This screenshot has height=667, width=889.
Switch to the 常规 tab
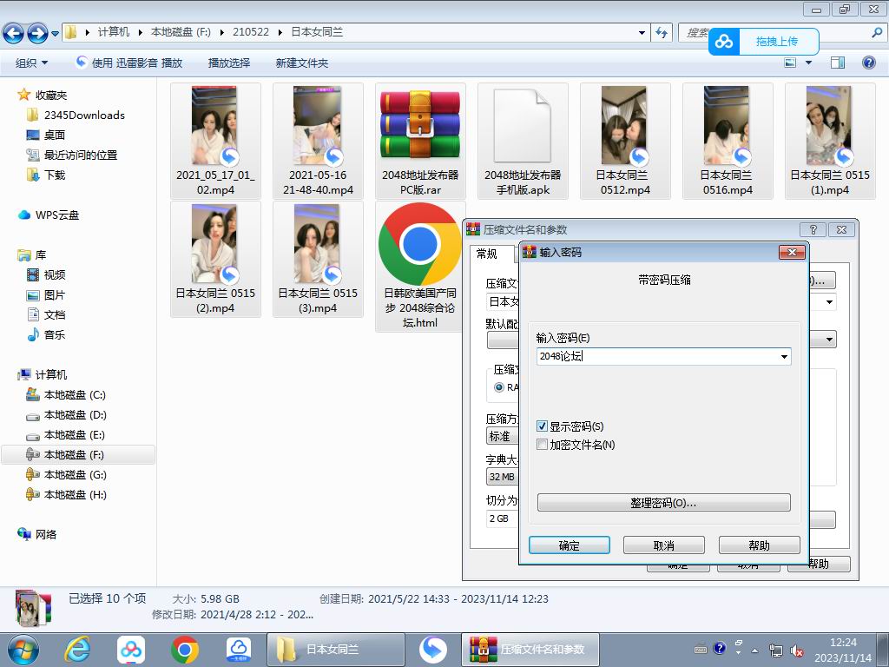click(487, 254)
